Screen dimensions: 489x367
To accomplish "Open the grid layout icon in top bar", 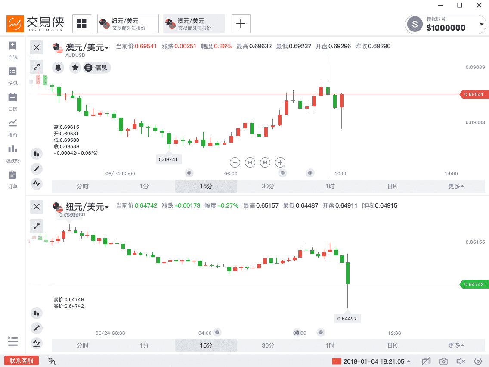I will 81,24.
